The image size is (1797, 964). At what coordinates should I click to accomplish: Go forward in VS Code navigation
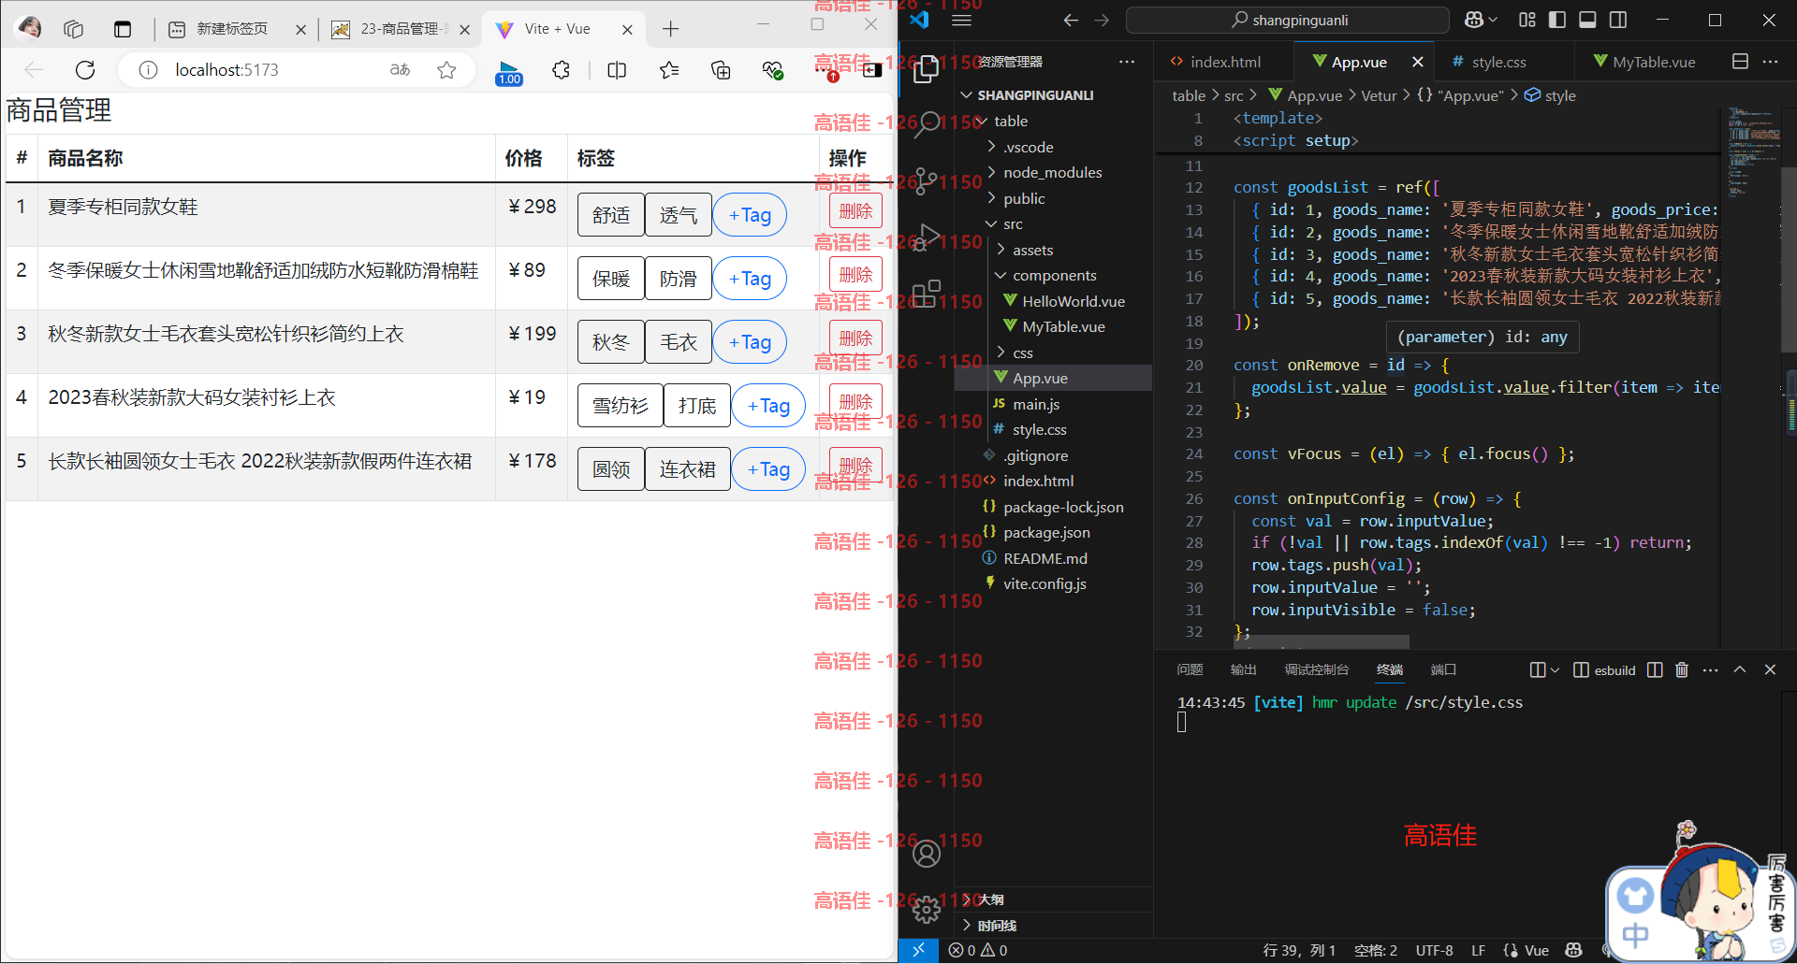point(1102,20)
